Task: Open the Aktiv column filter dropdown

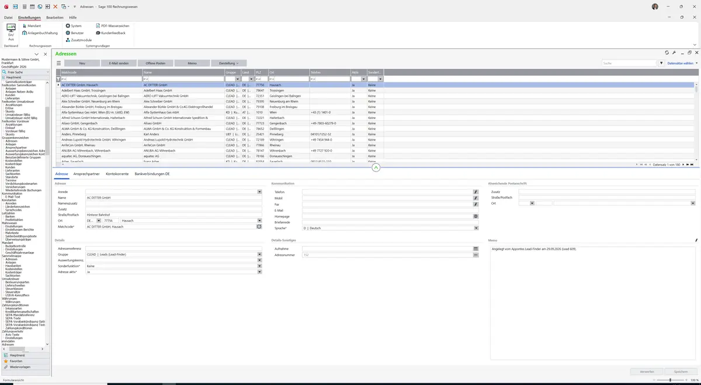Action: (363, 79)
